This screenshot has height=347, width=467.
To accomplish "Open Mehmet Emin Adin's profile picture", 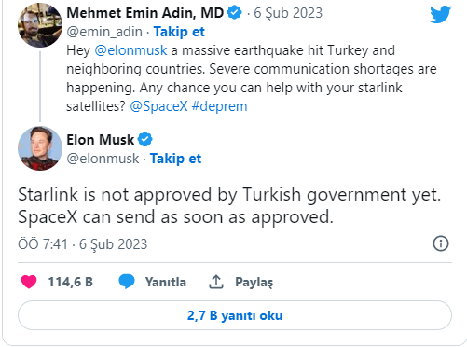I will coord(40,25).
